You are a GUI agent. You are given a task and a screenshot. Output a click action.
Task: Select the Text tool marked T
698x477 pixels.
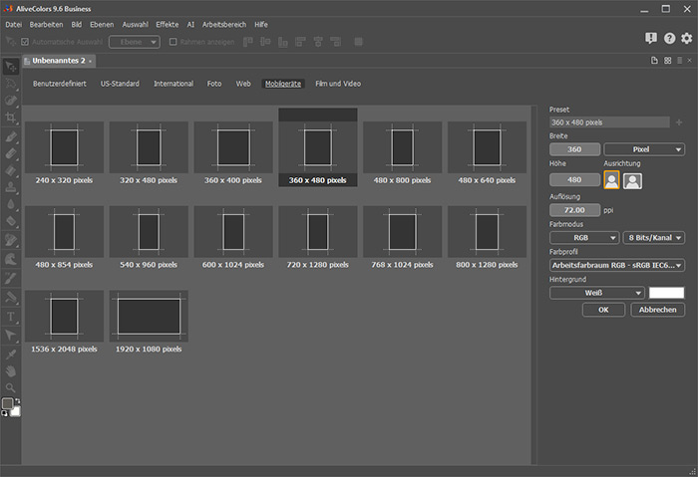11,317
